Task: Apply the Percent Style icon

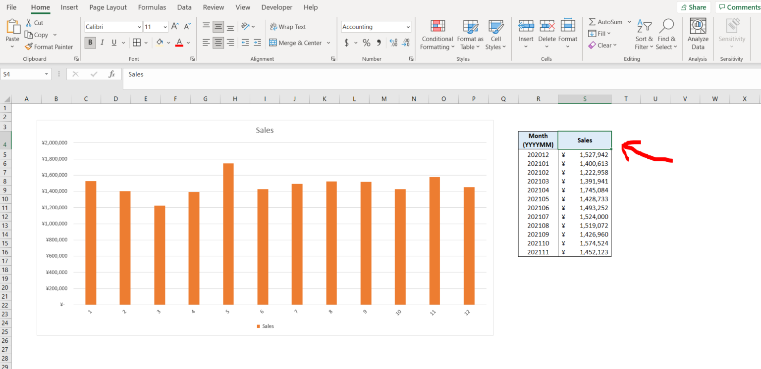Action: [x=366, y=43]
